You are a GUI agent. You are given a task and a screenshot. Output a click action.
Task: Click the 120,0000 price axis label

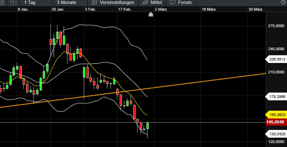click(276, 142)
